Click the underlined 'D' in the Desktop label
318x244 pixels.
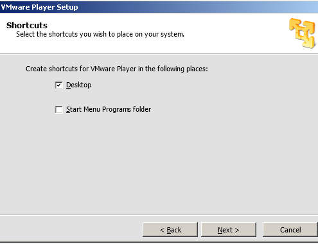68,85
